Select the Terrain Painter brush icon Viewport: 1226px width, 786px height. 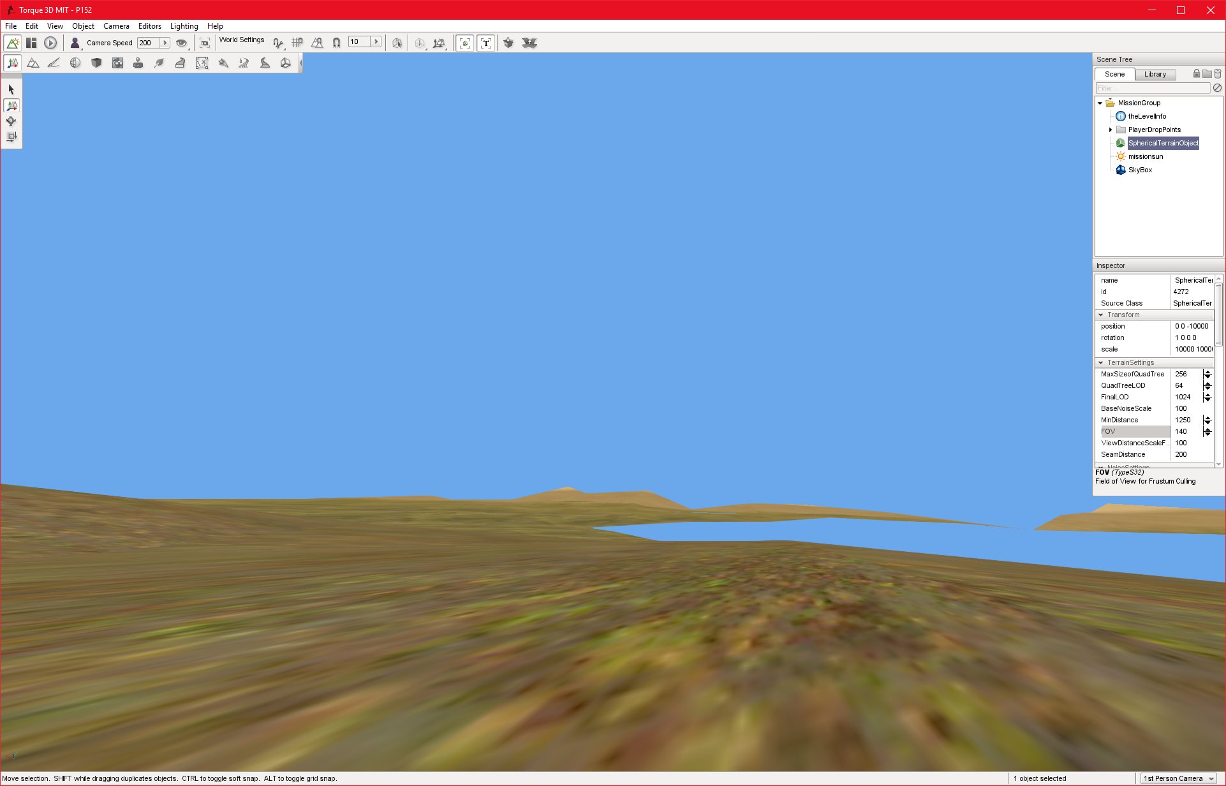54,63
